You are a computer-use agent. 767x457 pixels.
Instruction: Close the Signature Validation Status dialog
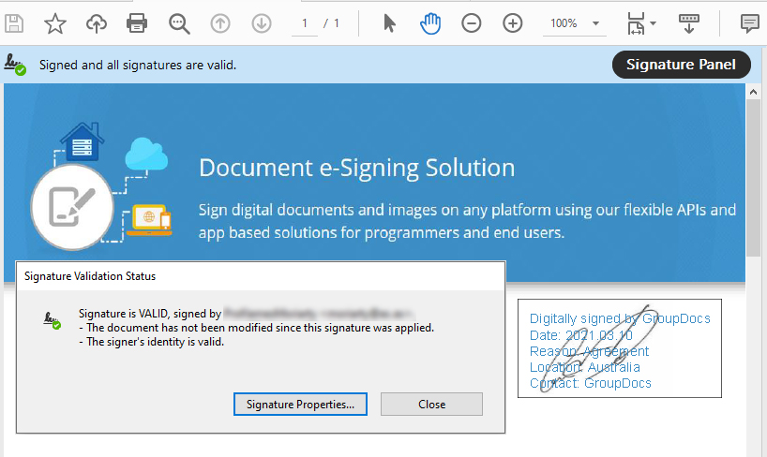(432, 405)
